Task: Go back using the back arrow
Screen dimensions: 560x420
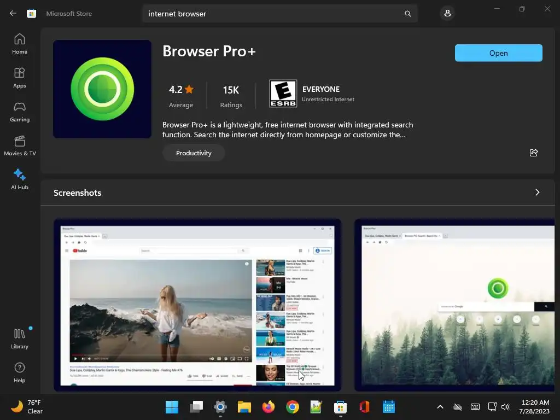Action: 13,14
